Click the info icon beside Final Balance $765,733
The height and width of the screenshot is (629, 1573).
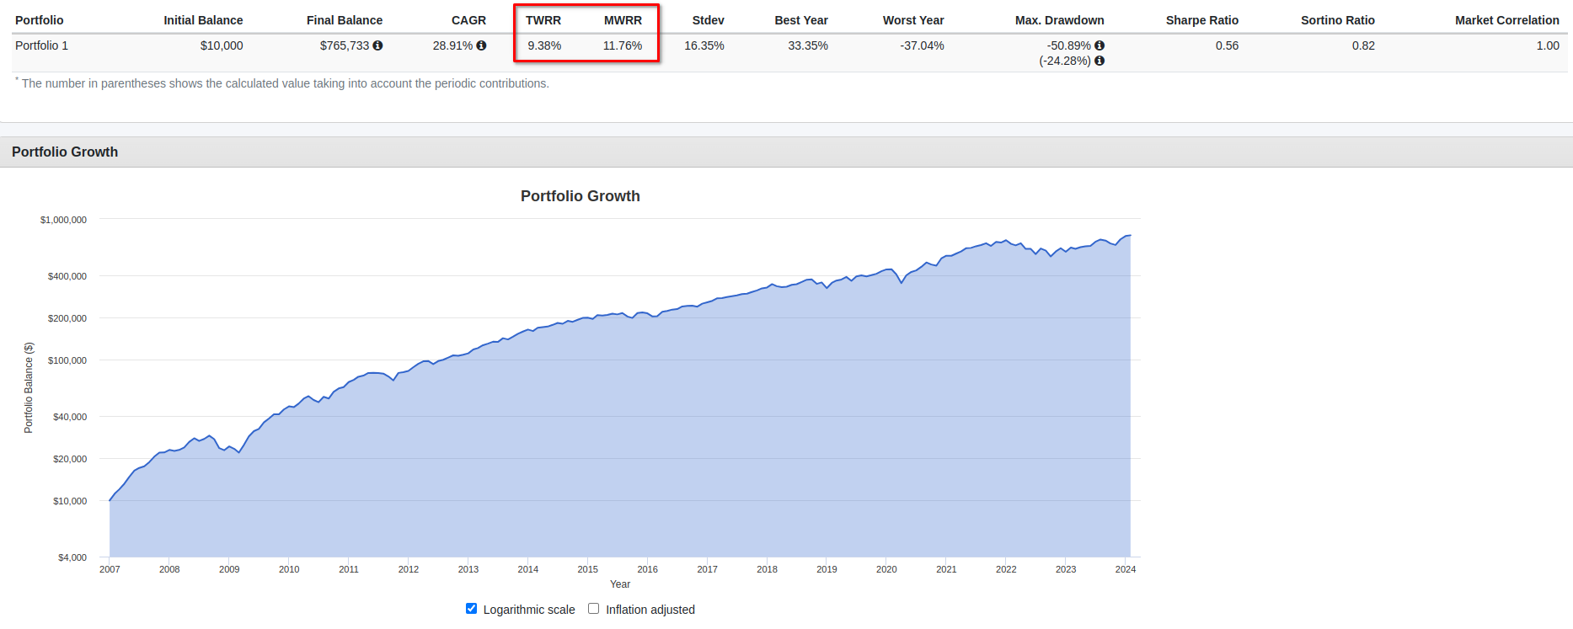(x=377, y=45)
